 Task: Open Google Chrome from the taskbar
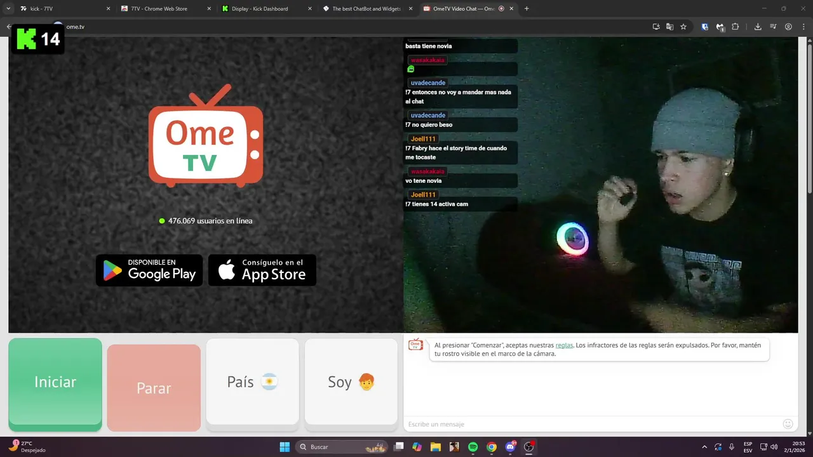pos(492,447)
